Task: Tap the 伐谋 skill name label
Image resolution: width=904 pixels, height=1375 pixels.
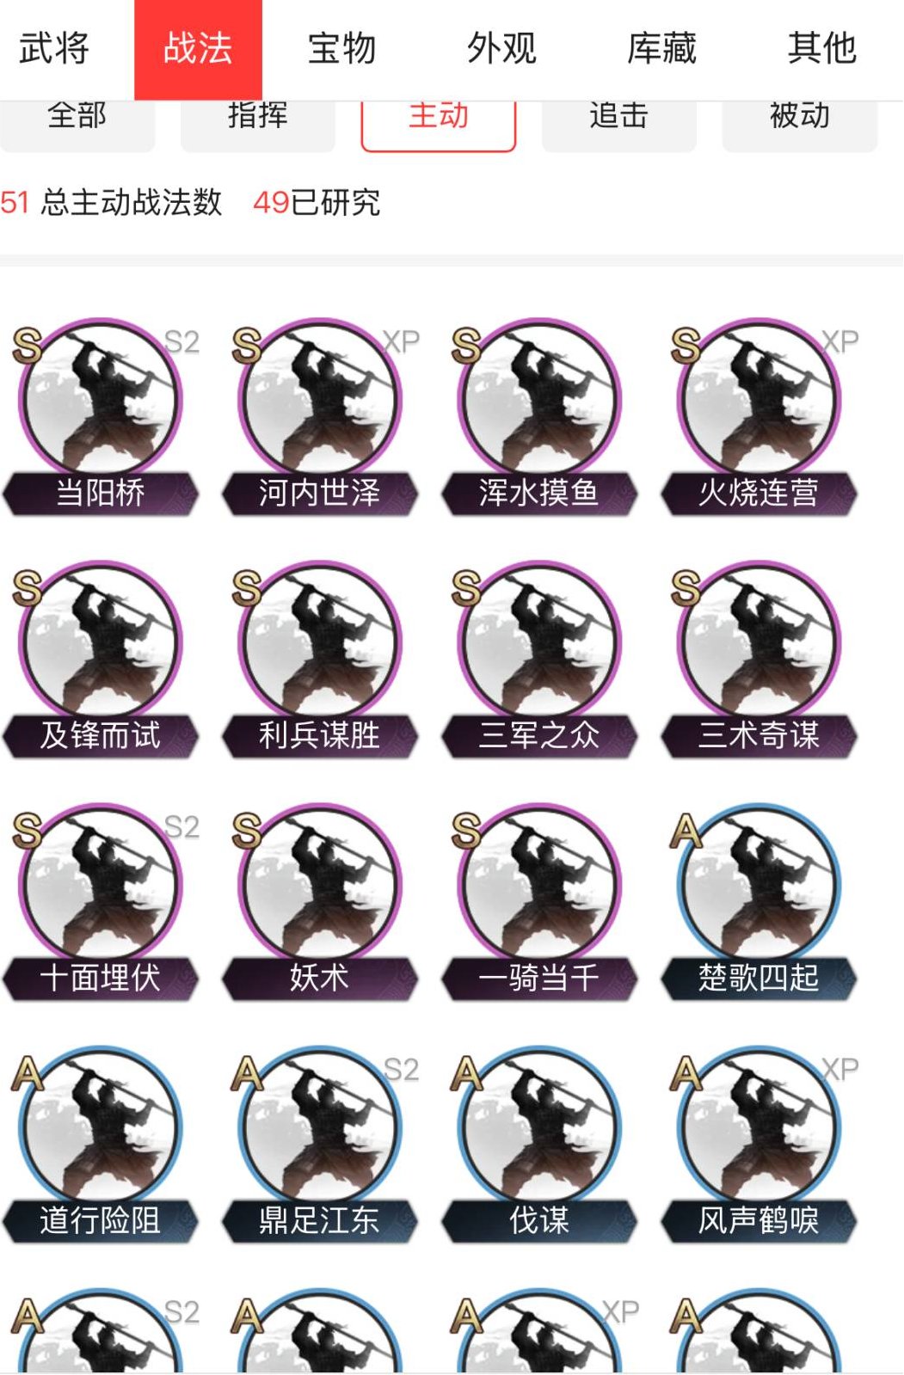Action: 539,1220
